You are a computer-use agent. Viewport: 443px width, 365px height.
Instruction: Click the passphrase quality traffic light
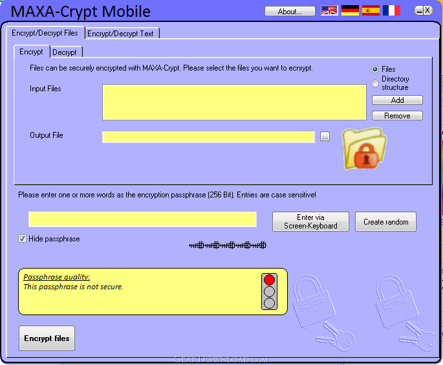[269, 291]
